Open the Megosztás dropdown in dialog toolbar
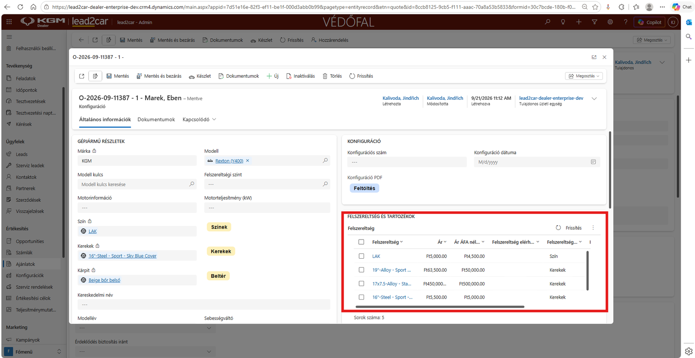This screenshot has height=358, width=695. [584, 76]
